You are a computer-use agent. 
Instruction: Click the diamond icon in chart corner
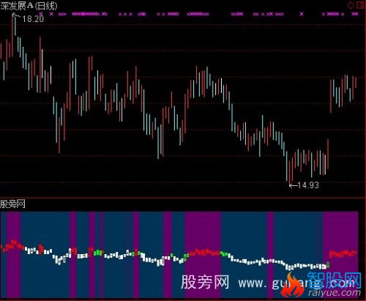[x=351, y=5]
